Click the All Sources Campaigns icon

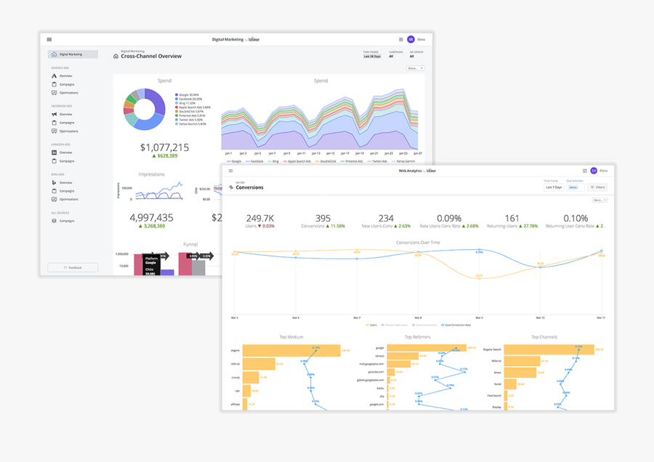tap(54, 221)
